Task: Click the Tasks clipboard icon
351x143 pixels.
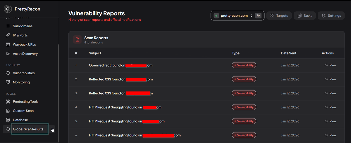Action: pos(300,16)
